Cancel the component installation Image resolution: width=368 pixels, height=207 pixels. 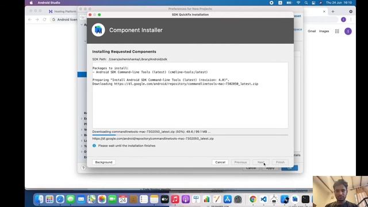(x=220, y=162)
